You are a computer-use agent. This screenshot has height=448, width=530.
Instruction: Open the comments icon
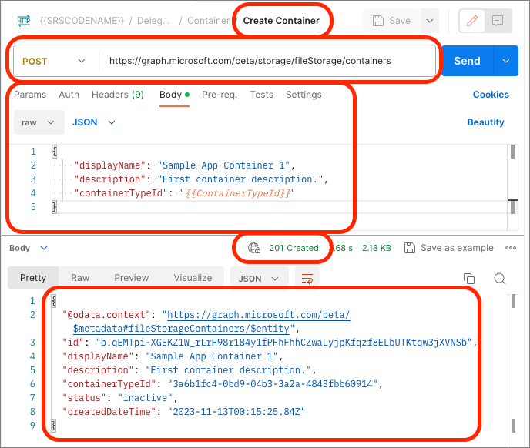498,21
